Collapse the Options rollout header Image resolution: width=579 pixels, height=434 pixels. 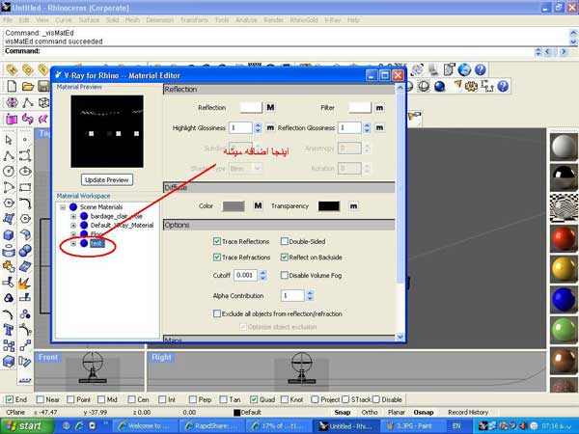tap(279, 225)
